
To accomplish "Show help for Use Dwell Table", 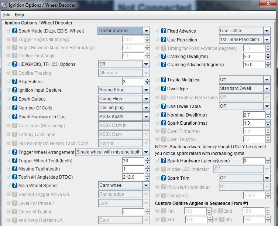I will (x=164, y=106).
